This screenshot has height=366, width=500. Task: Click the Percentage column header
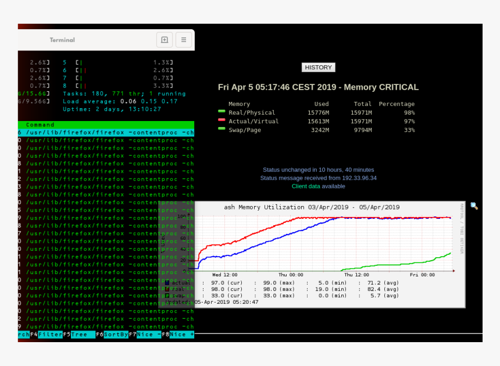(x=397, y=104)
